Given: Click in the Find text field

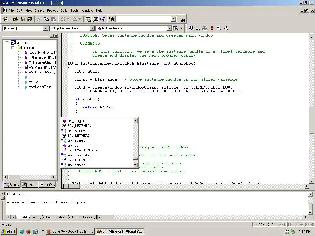Looking at the screenshot, I should [144, 19].
